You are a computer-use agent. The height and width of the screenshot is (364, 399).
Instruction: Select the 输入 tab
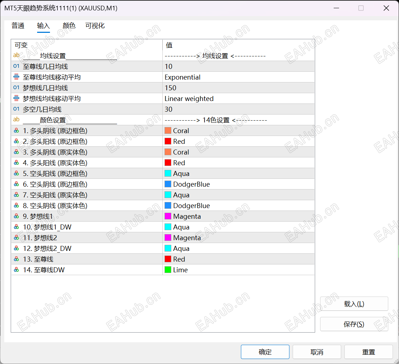43,26
